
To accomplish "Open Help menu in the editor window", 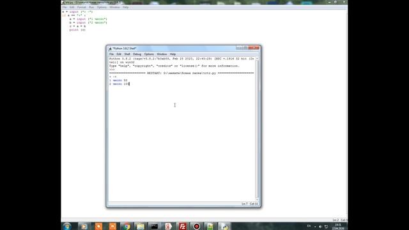I will click(x=125, y=7).
